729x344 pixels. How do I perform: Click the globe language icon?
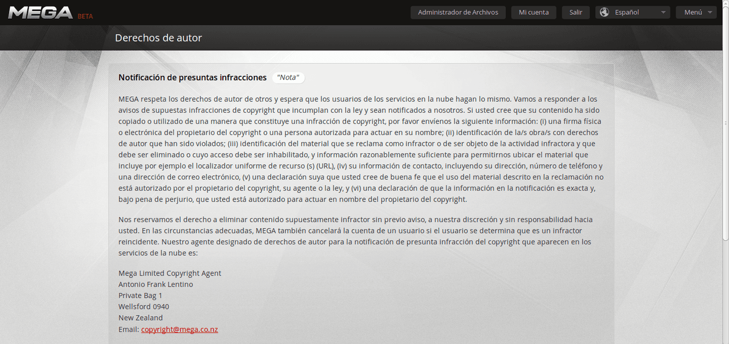click(604, 12)
